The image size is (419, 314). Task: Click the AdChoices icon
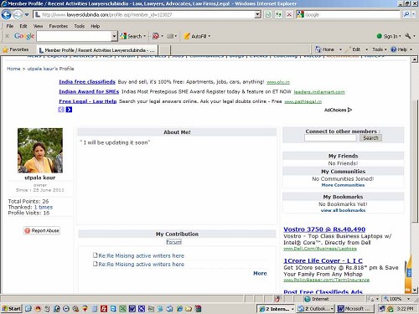tap(349, 110)
